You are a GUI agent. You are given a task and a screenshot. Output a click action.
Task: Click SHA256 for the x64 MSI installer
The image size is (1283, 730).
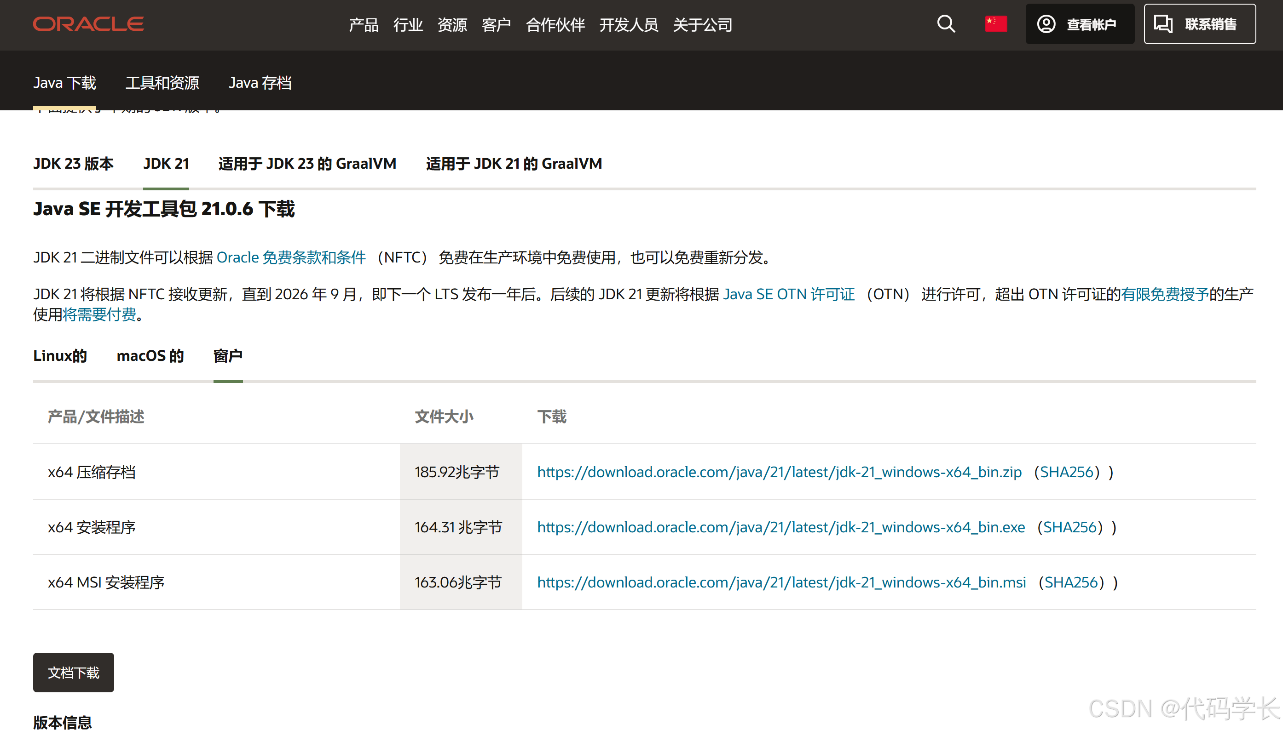[x=1071, y=582]
